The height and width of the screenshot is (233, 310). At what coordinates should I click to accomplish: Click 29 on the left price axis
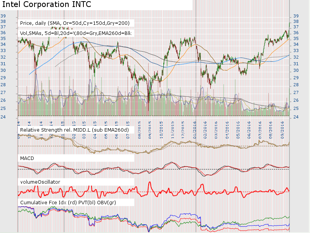3,78
